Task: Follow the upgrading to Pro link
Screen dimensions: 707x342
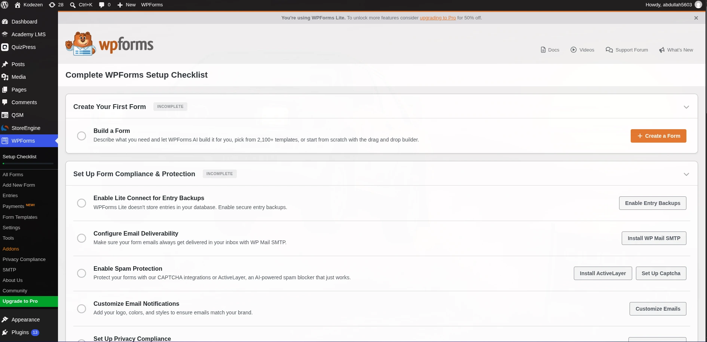Action: [x=438, y=18]
